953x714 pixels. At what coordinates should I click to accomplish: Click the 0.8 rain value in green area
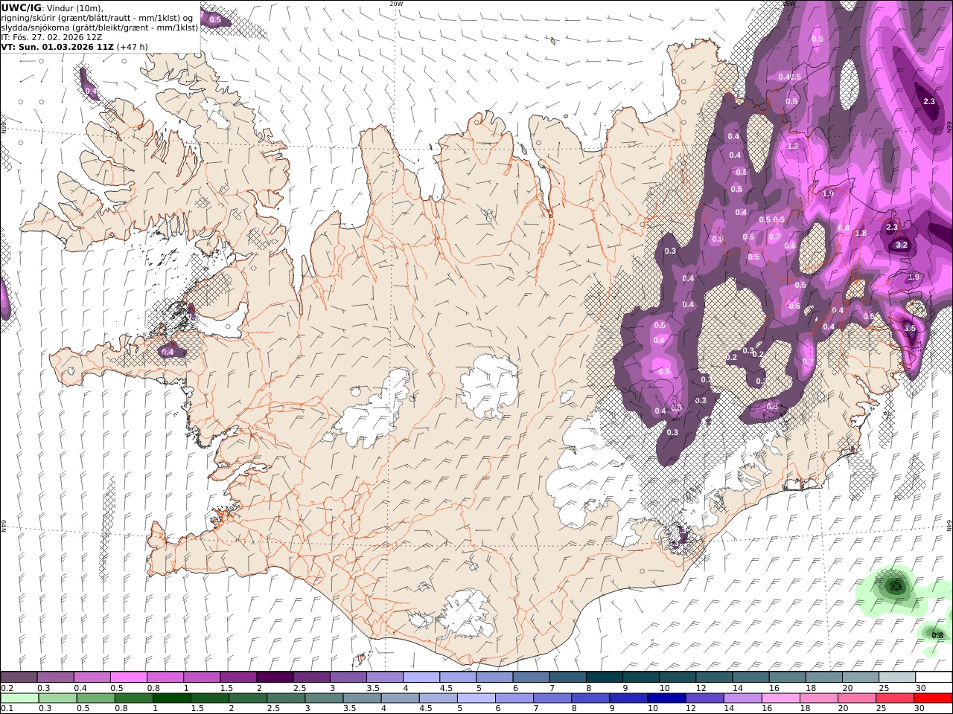[937, 635]
